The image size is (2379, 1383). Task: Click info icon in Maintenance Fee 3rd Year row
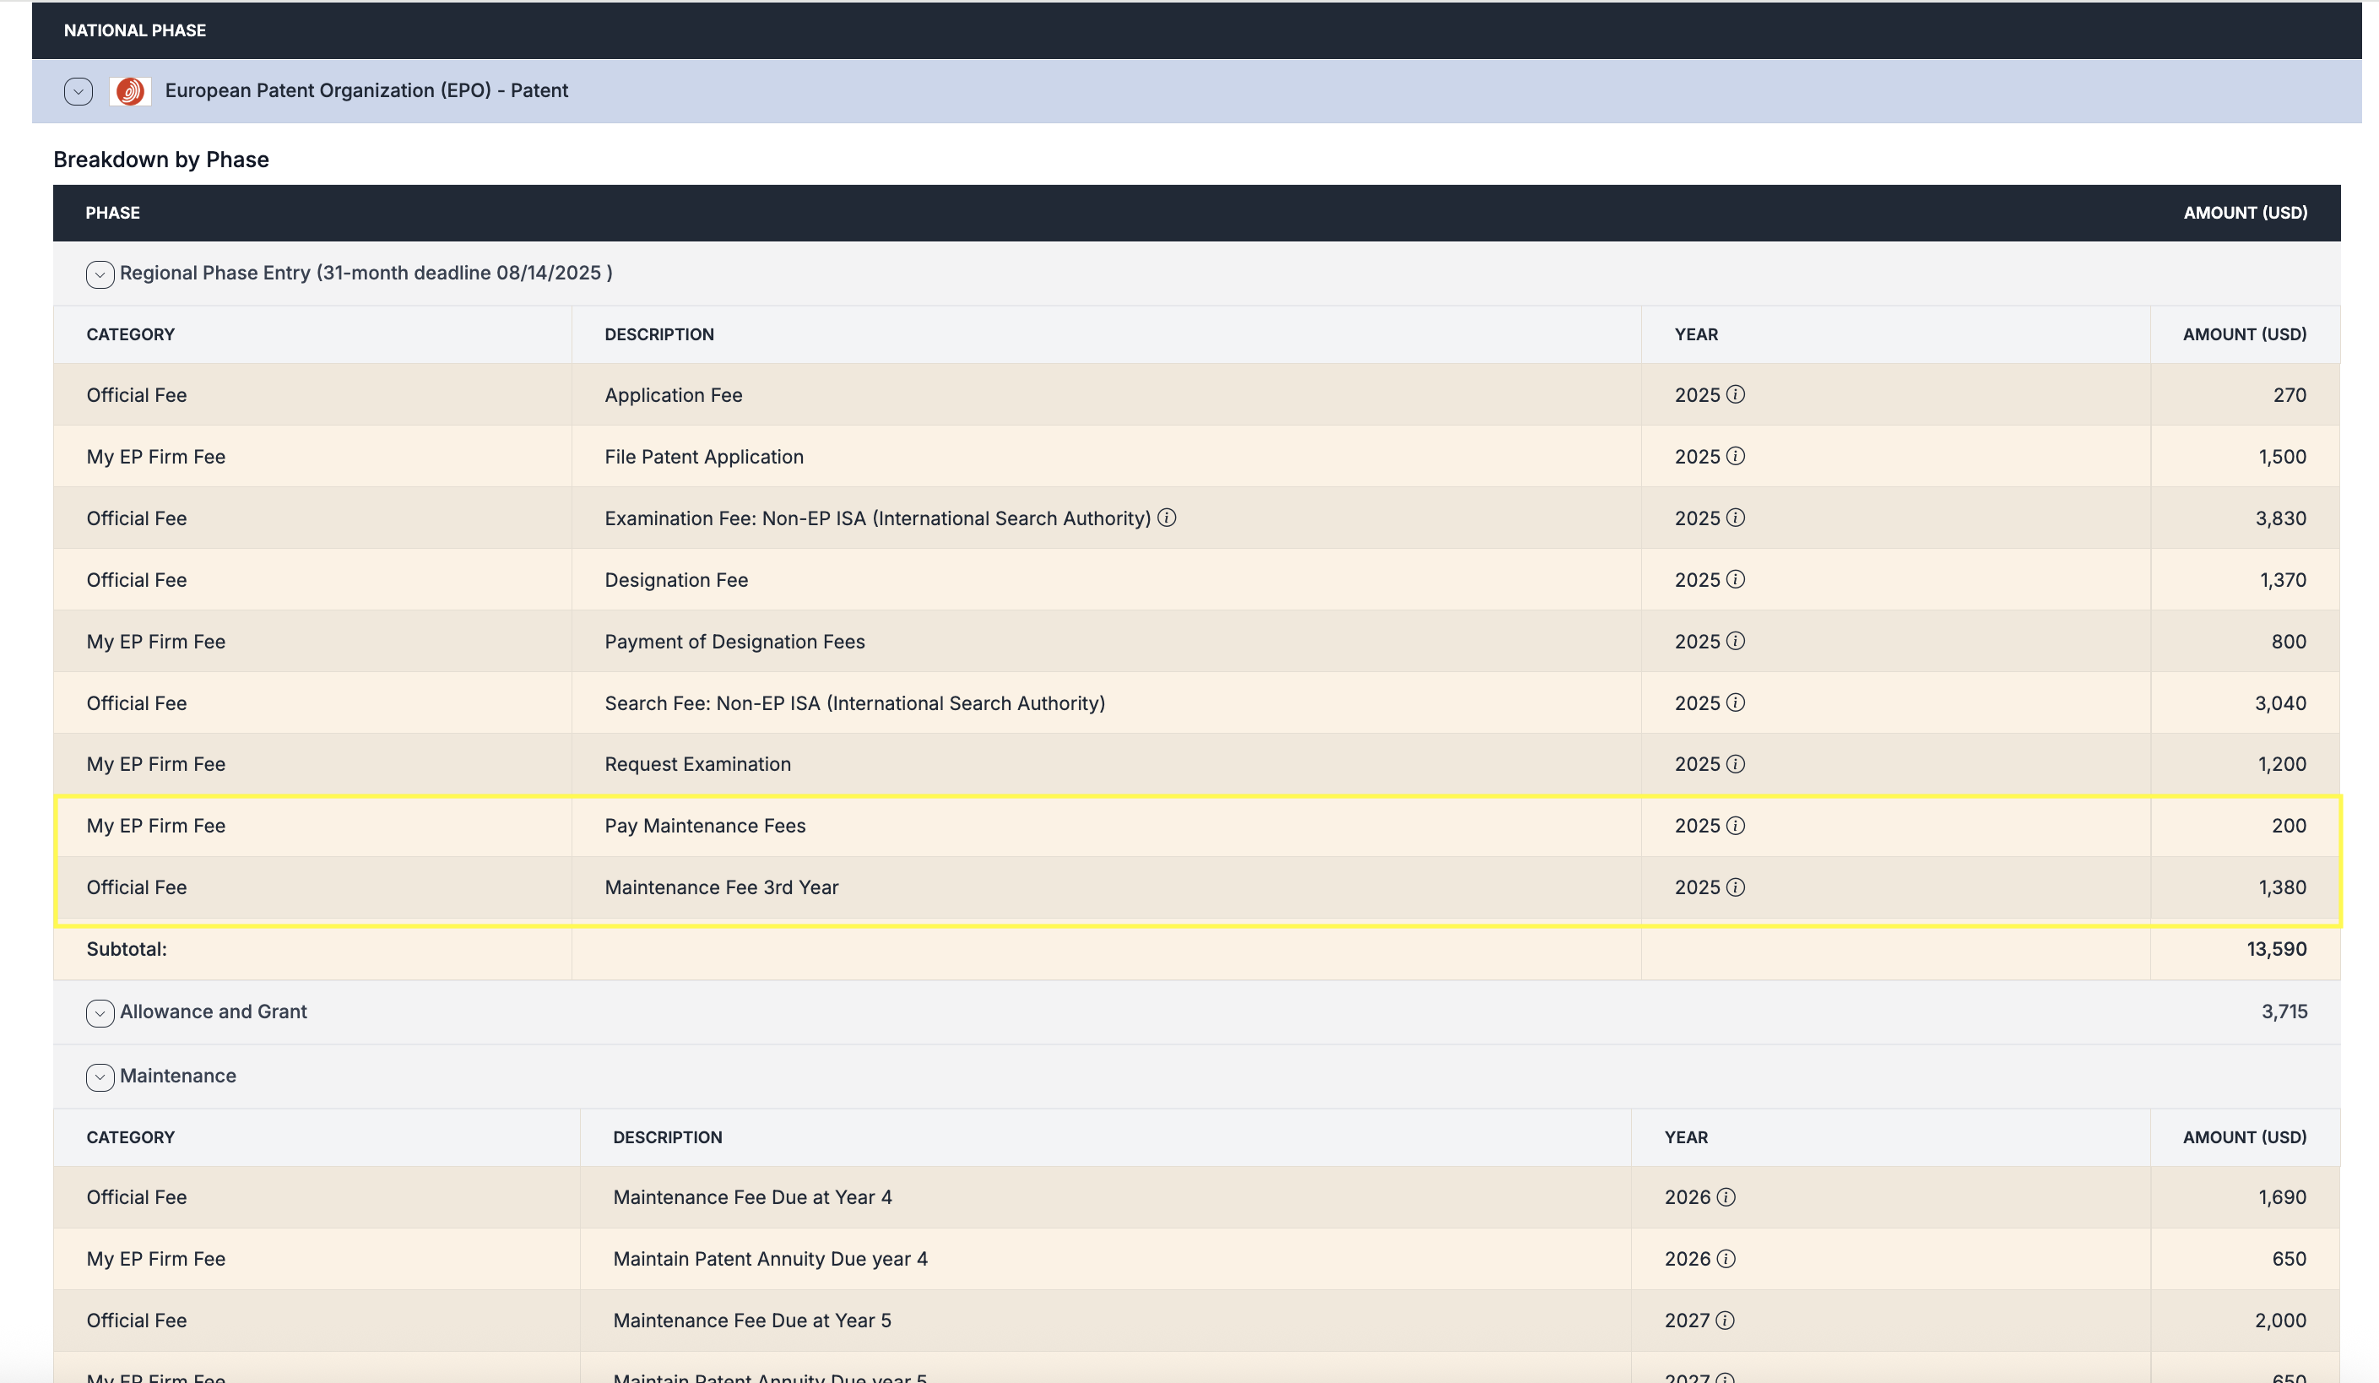tap(1735, 887)
